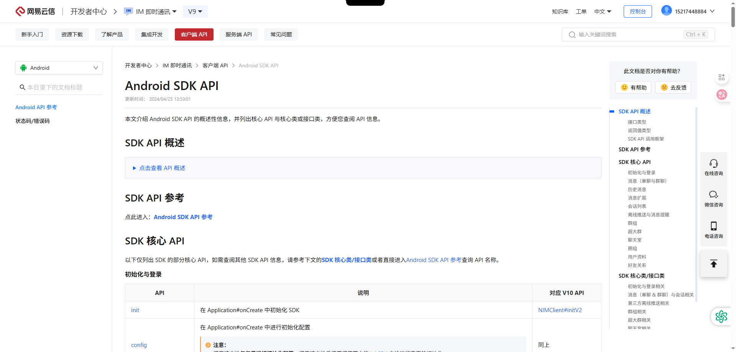Jump to SDK API 调用框架 in outline
This screenshot has height=352, width=736.
coord(646,139)
